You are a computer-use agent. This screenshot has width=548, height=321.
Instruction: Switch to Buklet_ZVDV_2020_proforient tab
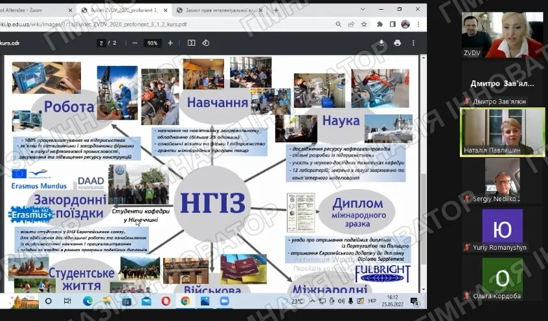[x=124, y=10]
